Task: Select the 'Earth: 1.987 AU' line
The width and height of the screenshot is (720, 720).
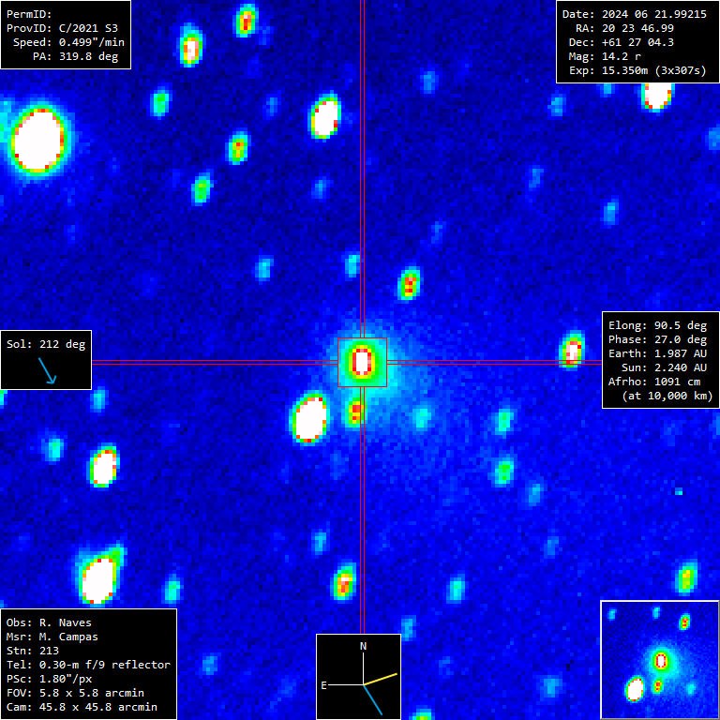Action: click(657, 353)
